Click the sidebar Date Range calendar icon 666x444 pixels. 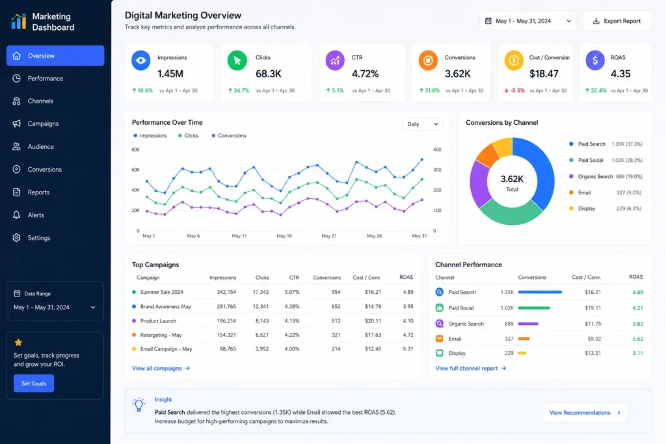(17, 293)
